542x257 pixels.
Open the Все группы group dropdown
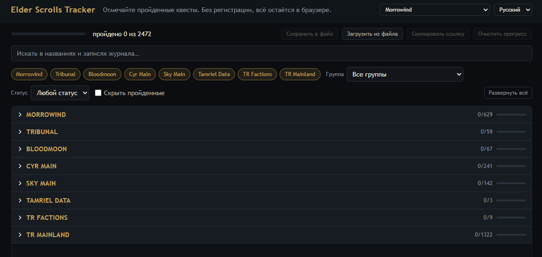coord(405,74)
